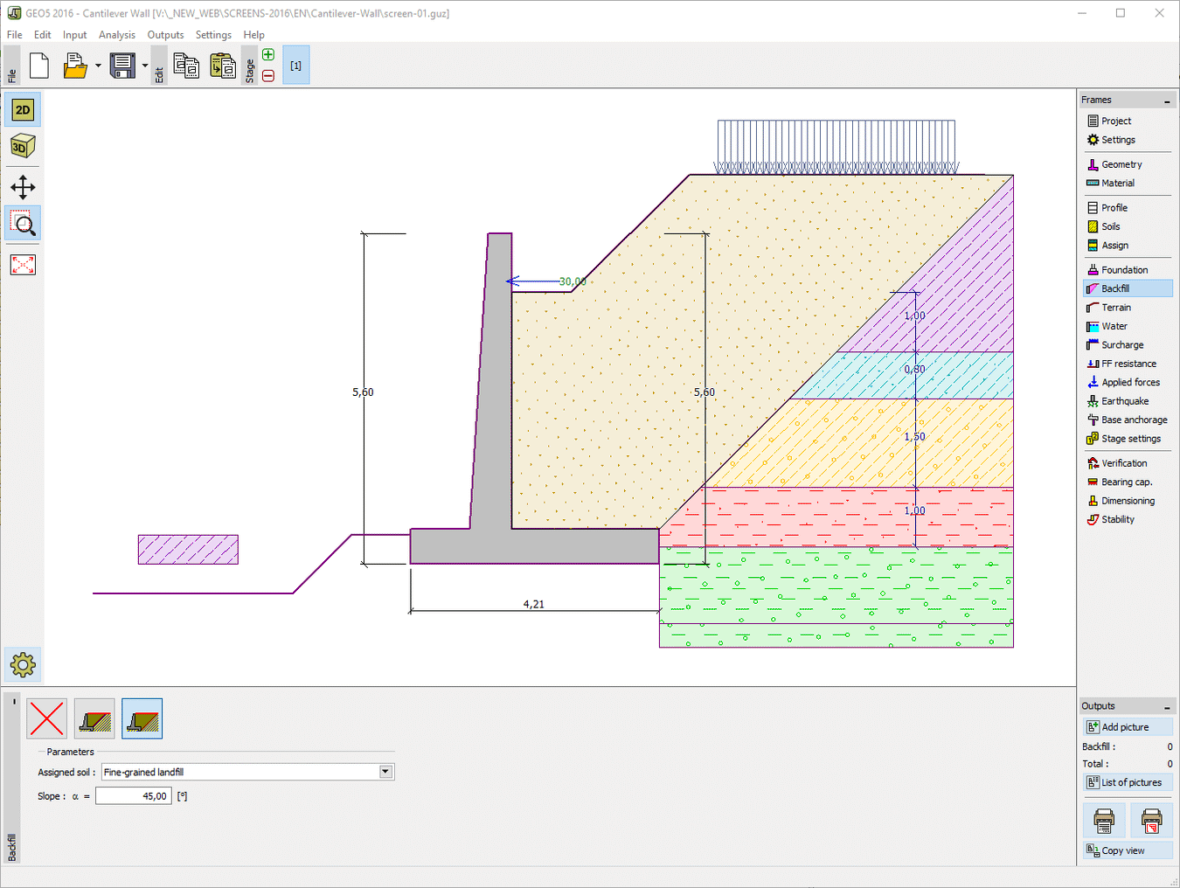Select the 2D view icon
1180x888 pixels.
coord(23,109)
